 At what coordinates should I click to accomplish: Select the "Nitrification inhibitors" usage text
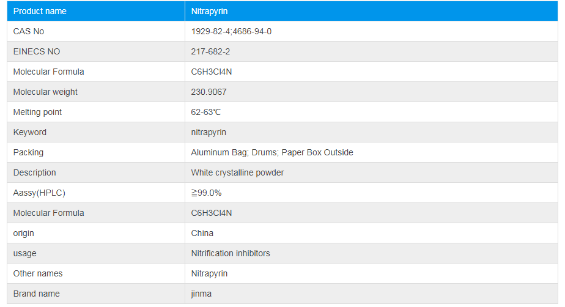[231, 253]
